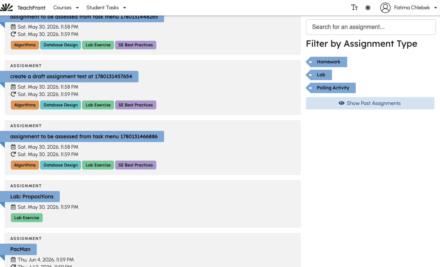This screenshot has width=440, height=267.
Task: Click the Thu, Jun 4, 2026 date on PacMan
Action: click(x=46, y=260)
